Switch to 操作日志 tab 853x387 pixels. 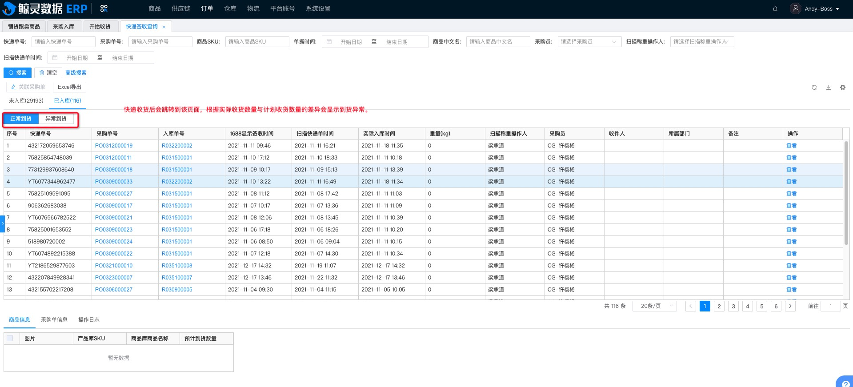pyautogui.click(x=89, y=320)
